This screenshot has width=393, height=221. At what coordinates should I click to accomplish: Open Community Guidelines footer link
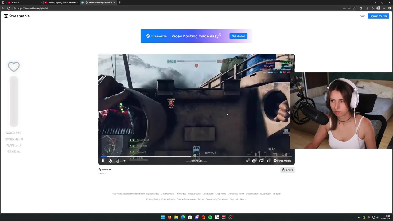(x=217, y=199)
